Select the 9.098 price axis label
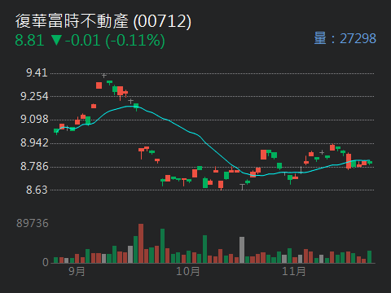 click(34, 119)
